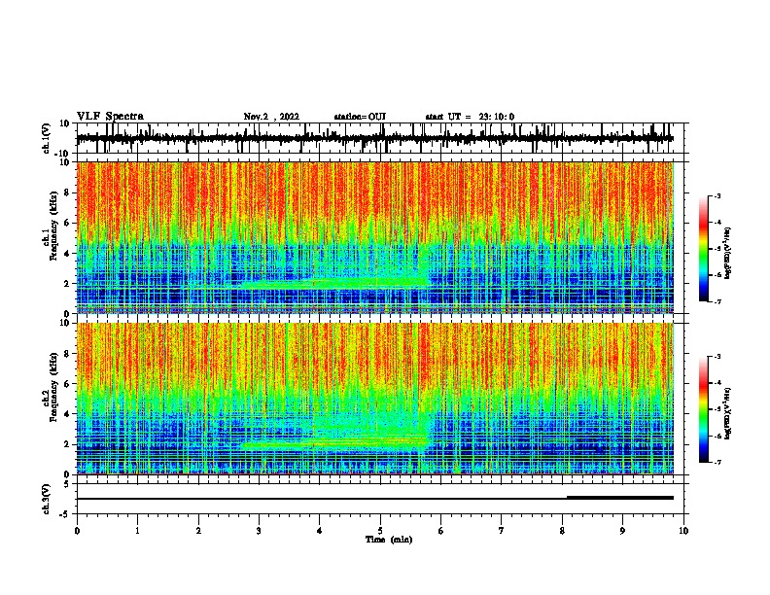Image resolution: width=770 pixels, height=595 pixels.
Task: Click the 'station=OUJ' label
Action: click(x=360, y=117)
